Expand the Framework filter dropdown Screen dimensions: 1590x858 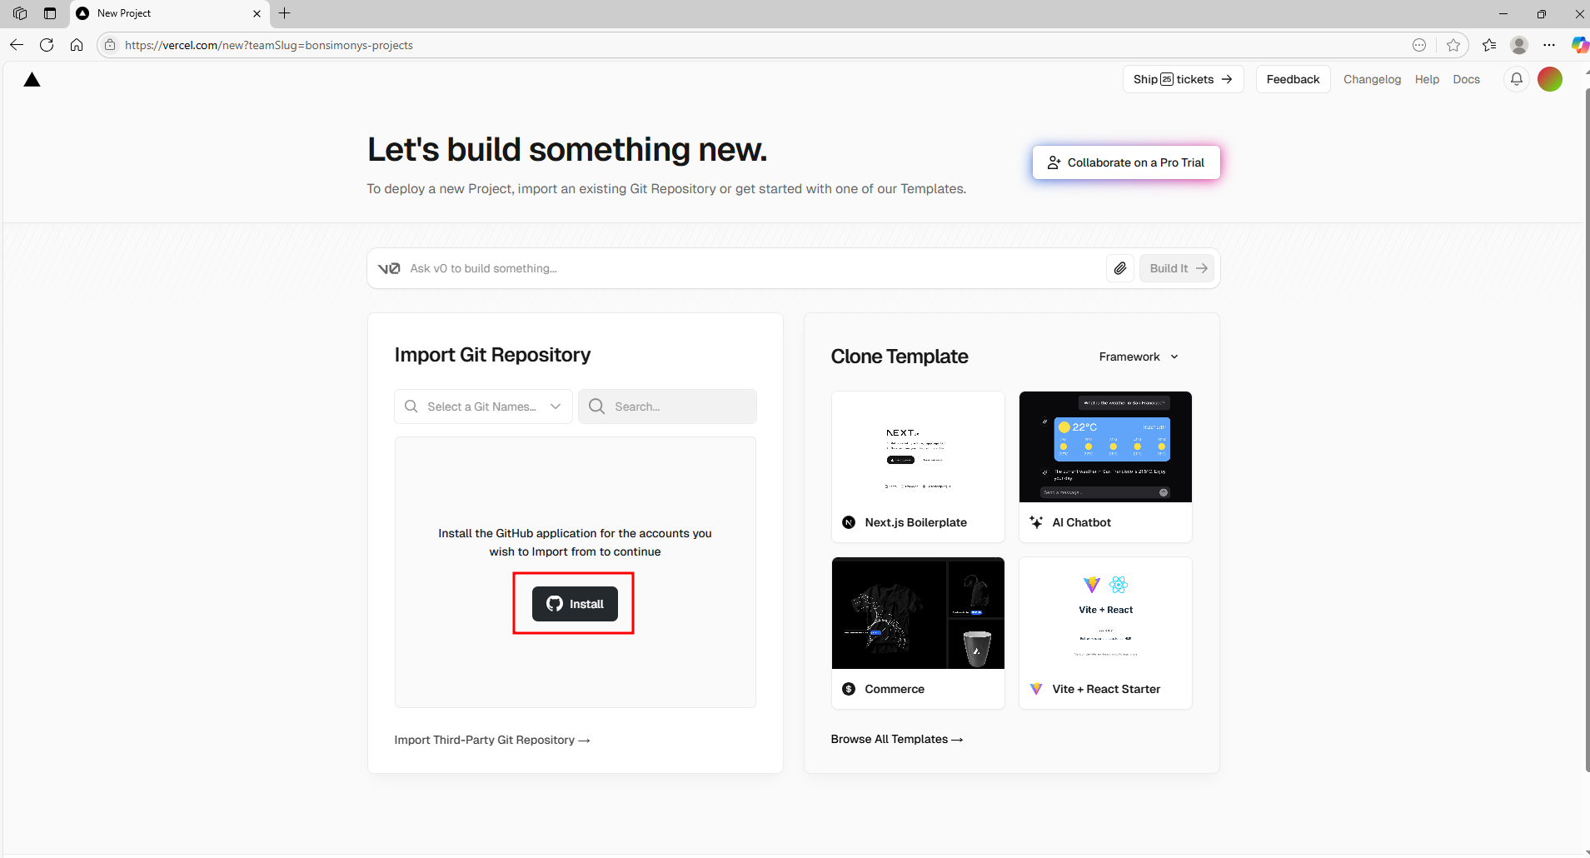pos(1139,357)
